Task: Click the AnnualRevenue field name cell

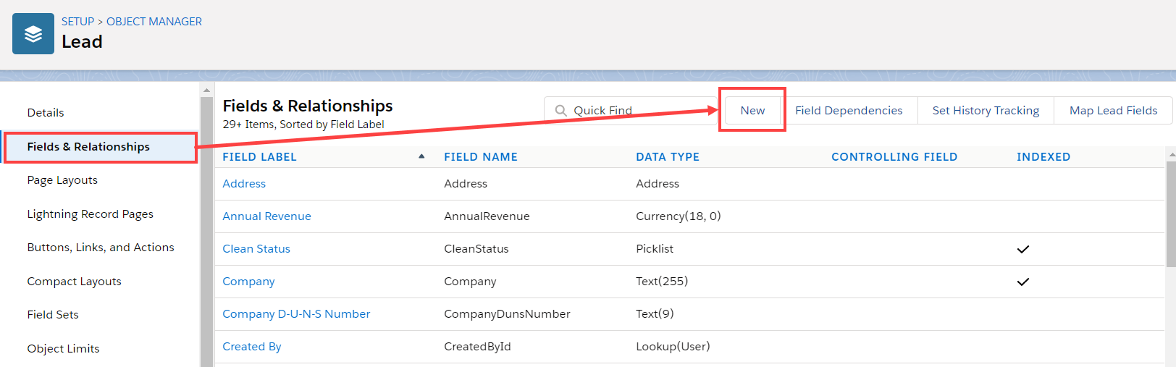Action: 487,216
